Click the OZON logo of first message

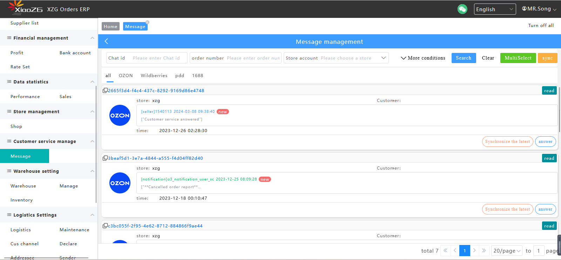tap(120, 115)
